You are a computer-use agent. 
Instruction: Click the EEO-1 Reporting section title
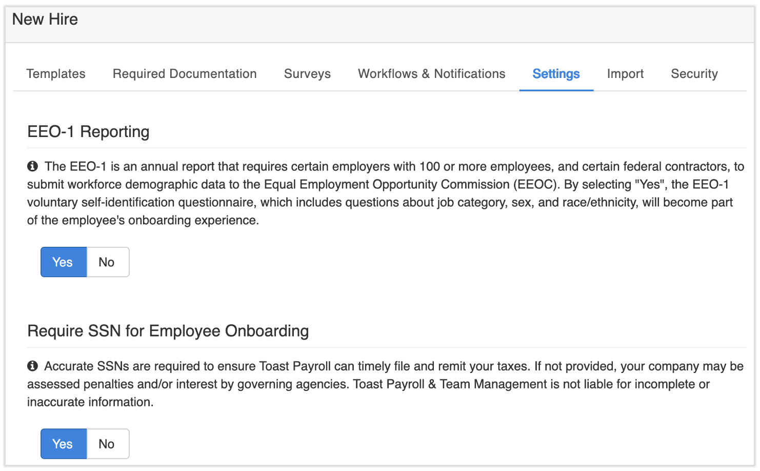pos(88,131)
